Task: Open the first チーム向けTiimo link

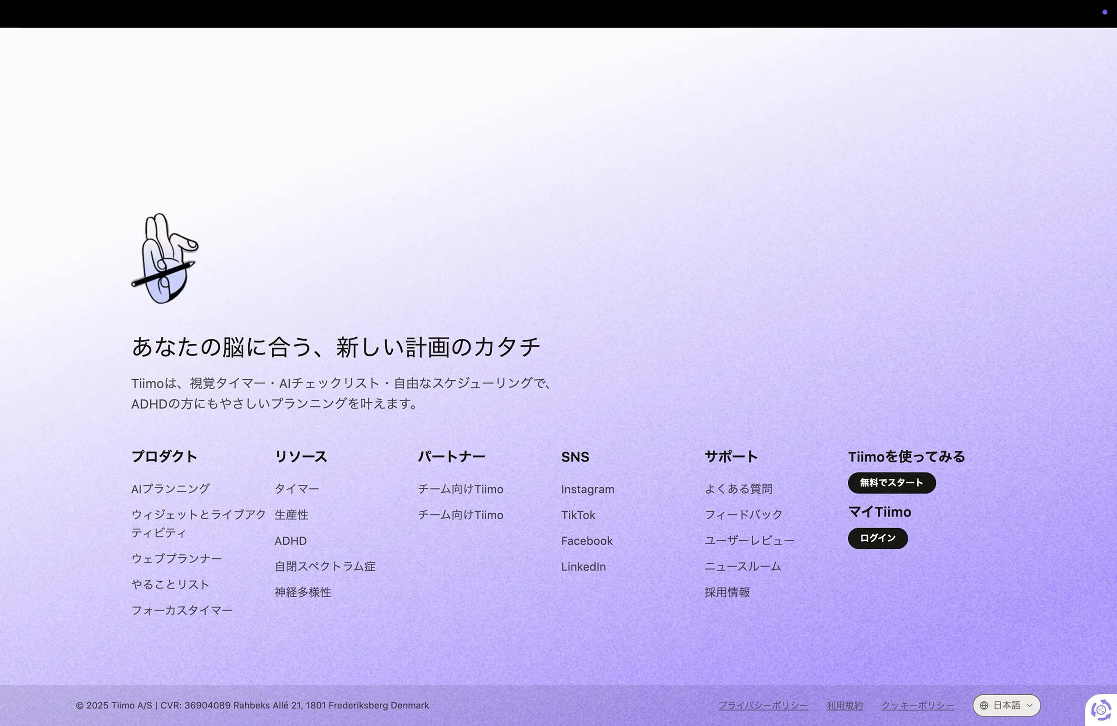Action: (x=460, y=489)
